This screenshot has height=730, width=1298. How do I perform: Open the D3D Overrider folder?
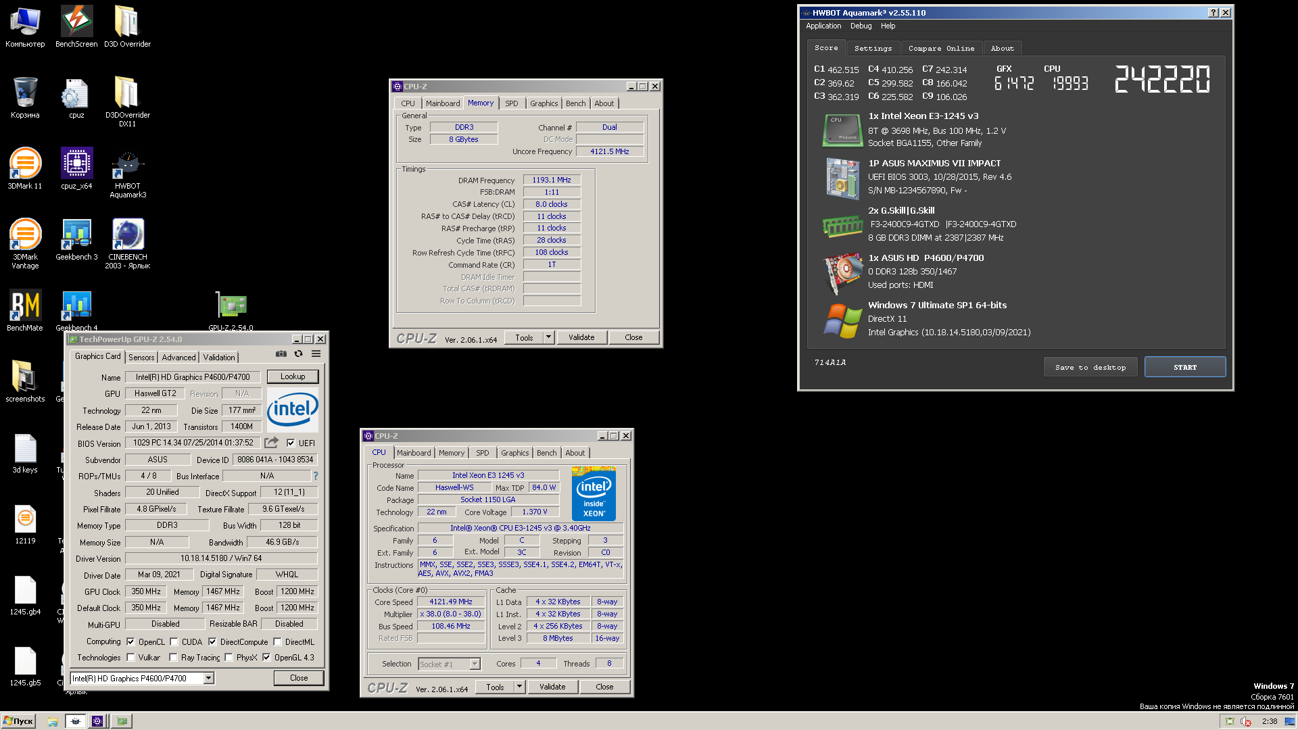click(x=127, y=27)
